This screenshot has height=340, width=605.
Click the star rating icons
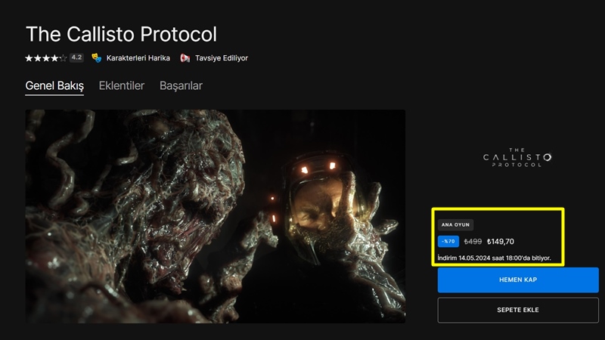coord(46,58)
